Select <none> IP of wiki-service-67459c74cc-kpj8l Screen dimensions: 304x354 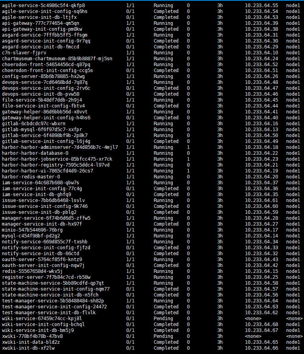[x=253, y=318]
